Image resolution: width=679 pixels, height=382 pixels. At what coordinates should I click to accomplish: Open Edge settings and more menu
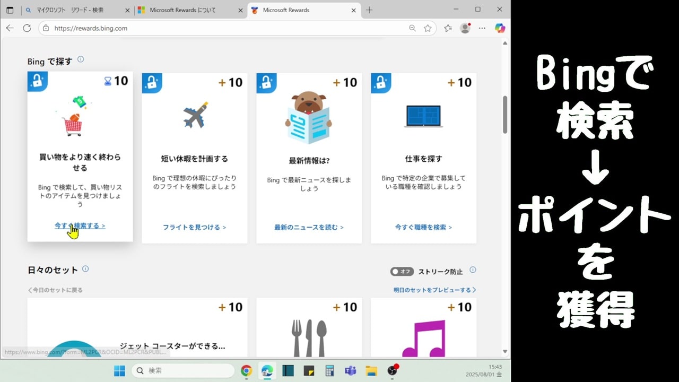[482, 28]
